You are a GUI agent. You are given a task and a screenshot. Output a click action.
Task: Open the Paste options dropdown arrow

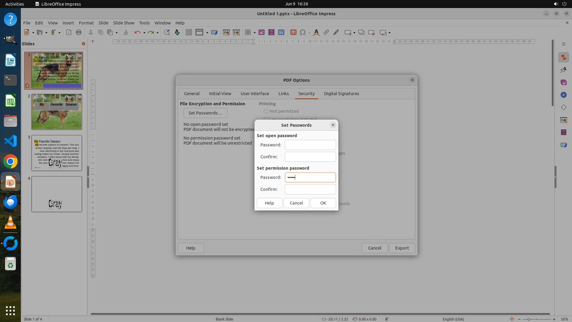pyautogui.click(x=116, y=33)
